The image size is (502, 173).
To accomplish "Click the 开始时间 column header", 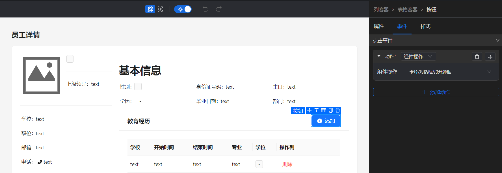I will [x=164, y=147].
